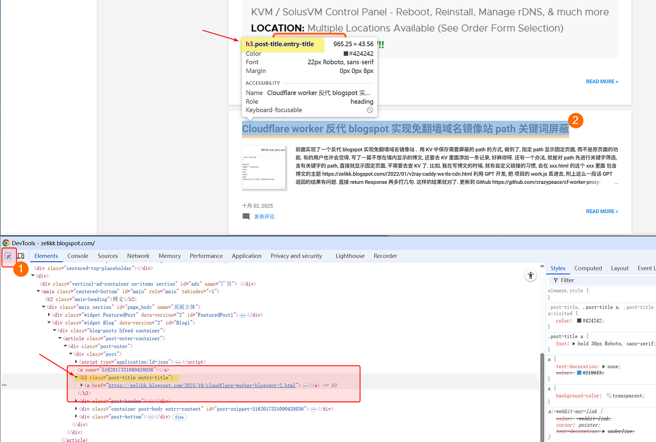Click the 十月 02, 2025 post date

258,206
